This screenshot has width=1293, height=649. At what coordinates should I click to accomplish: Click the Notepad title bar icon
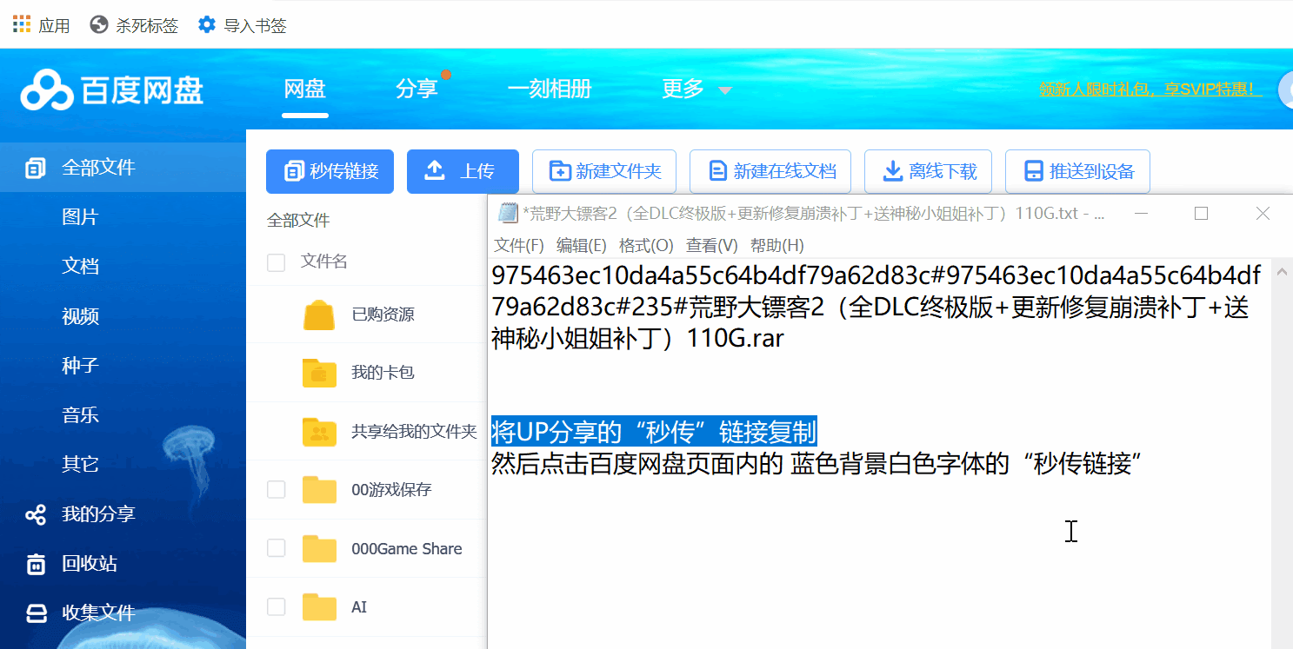507,214
